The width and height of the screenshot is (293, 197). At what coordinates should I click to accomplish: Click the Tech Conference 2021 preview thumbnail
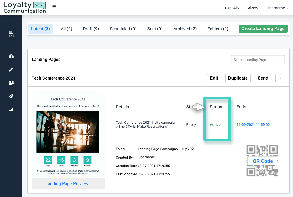coord(68,134)
